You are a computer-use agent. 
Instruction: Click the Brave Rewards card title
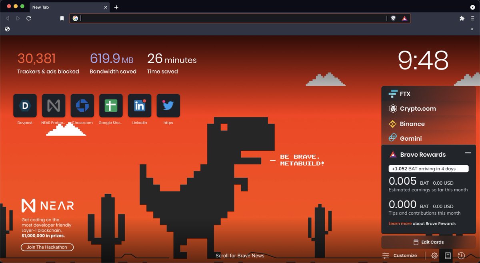pyautogui.click(x=423, y=155)
